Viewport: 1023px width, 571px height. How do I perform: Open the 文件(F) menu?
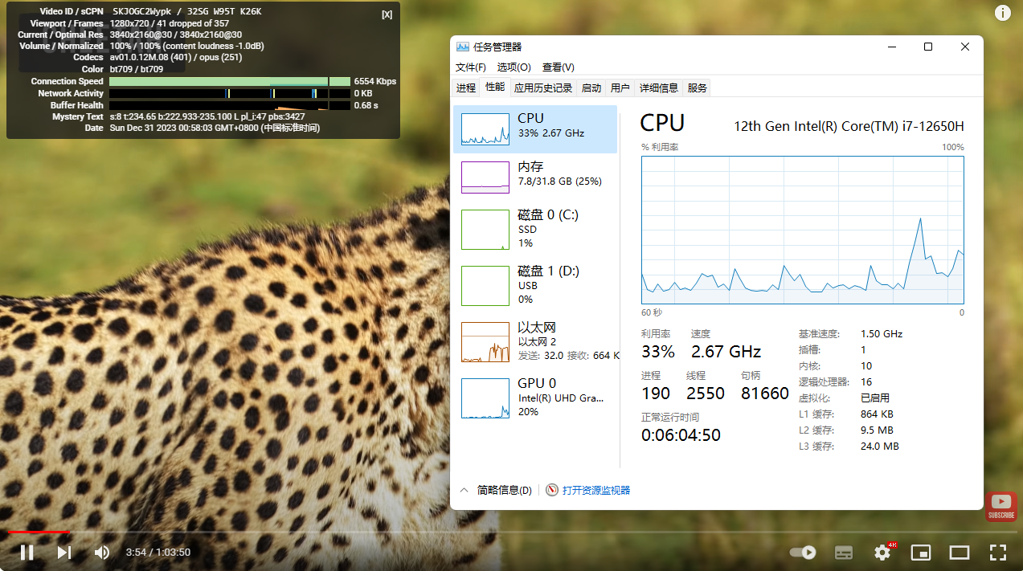(x=470, y=67)
